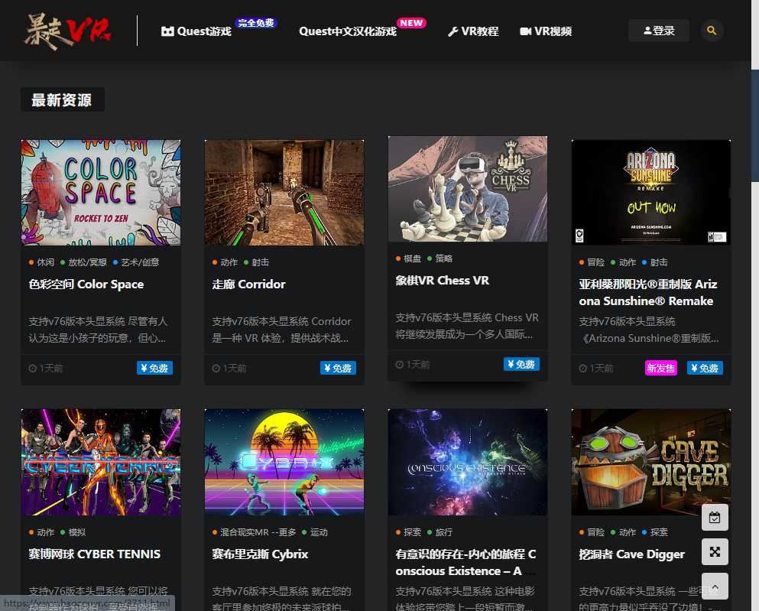Screen dimensions: 759x611
Task: Click the 最新资源 section heading
Action: point(62,99)
